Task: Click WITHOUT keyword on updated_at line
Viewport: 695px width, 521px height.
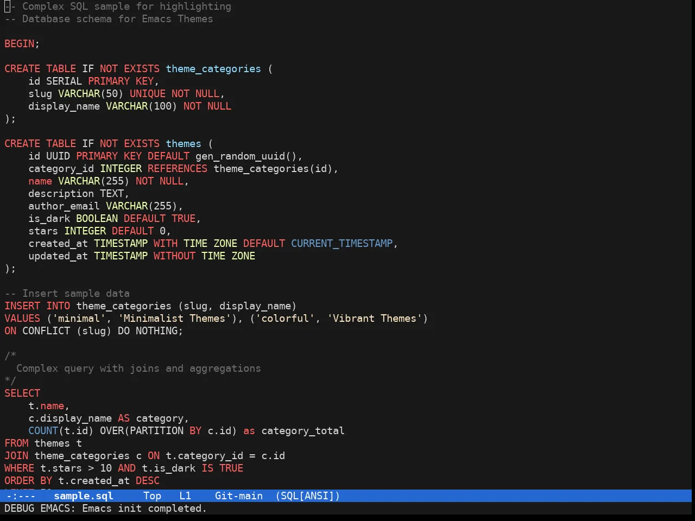Action: [x=174, y=256]
